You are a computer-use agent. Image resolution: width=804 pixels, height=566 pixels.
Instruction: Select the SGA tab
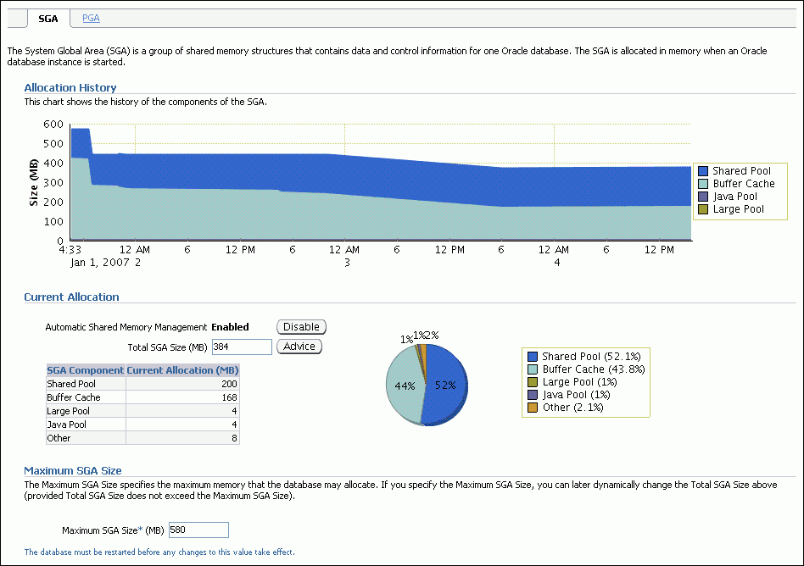[47, 18]
